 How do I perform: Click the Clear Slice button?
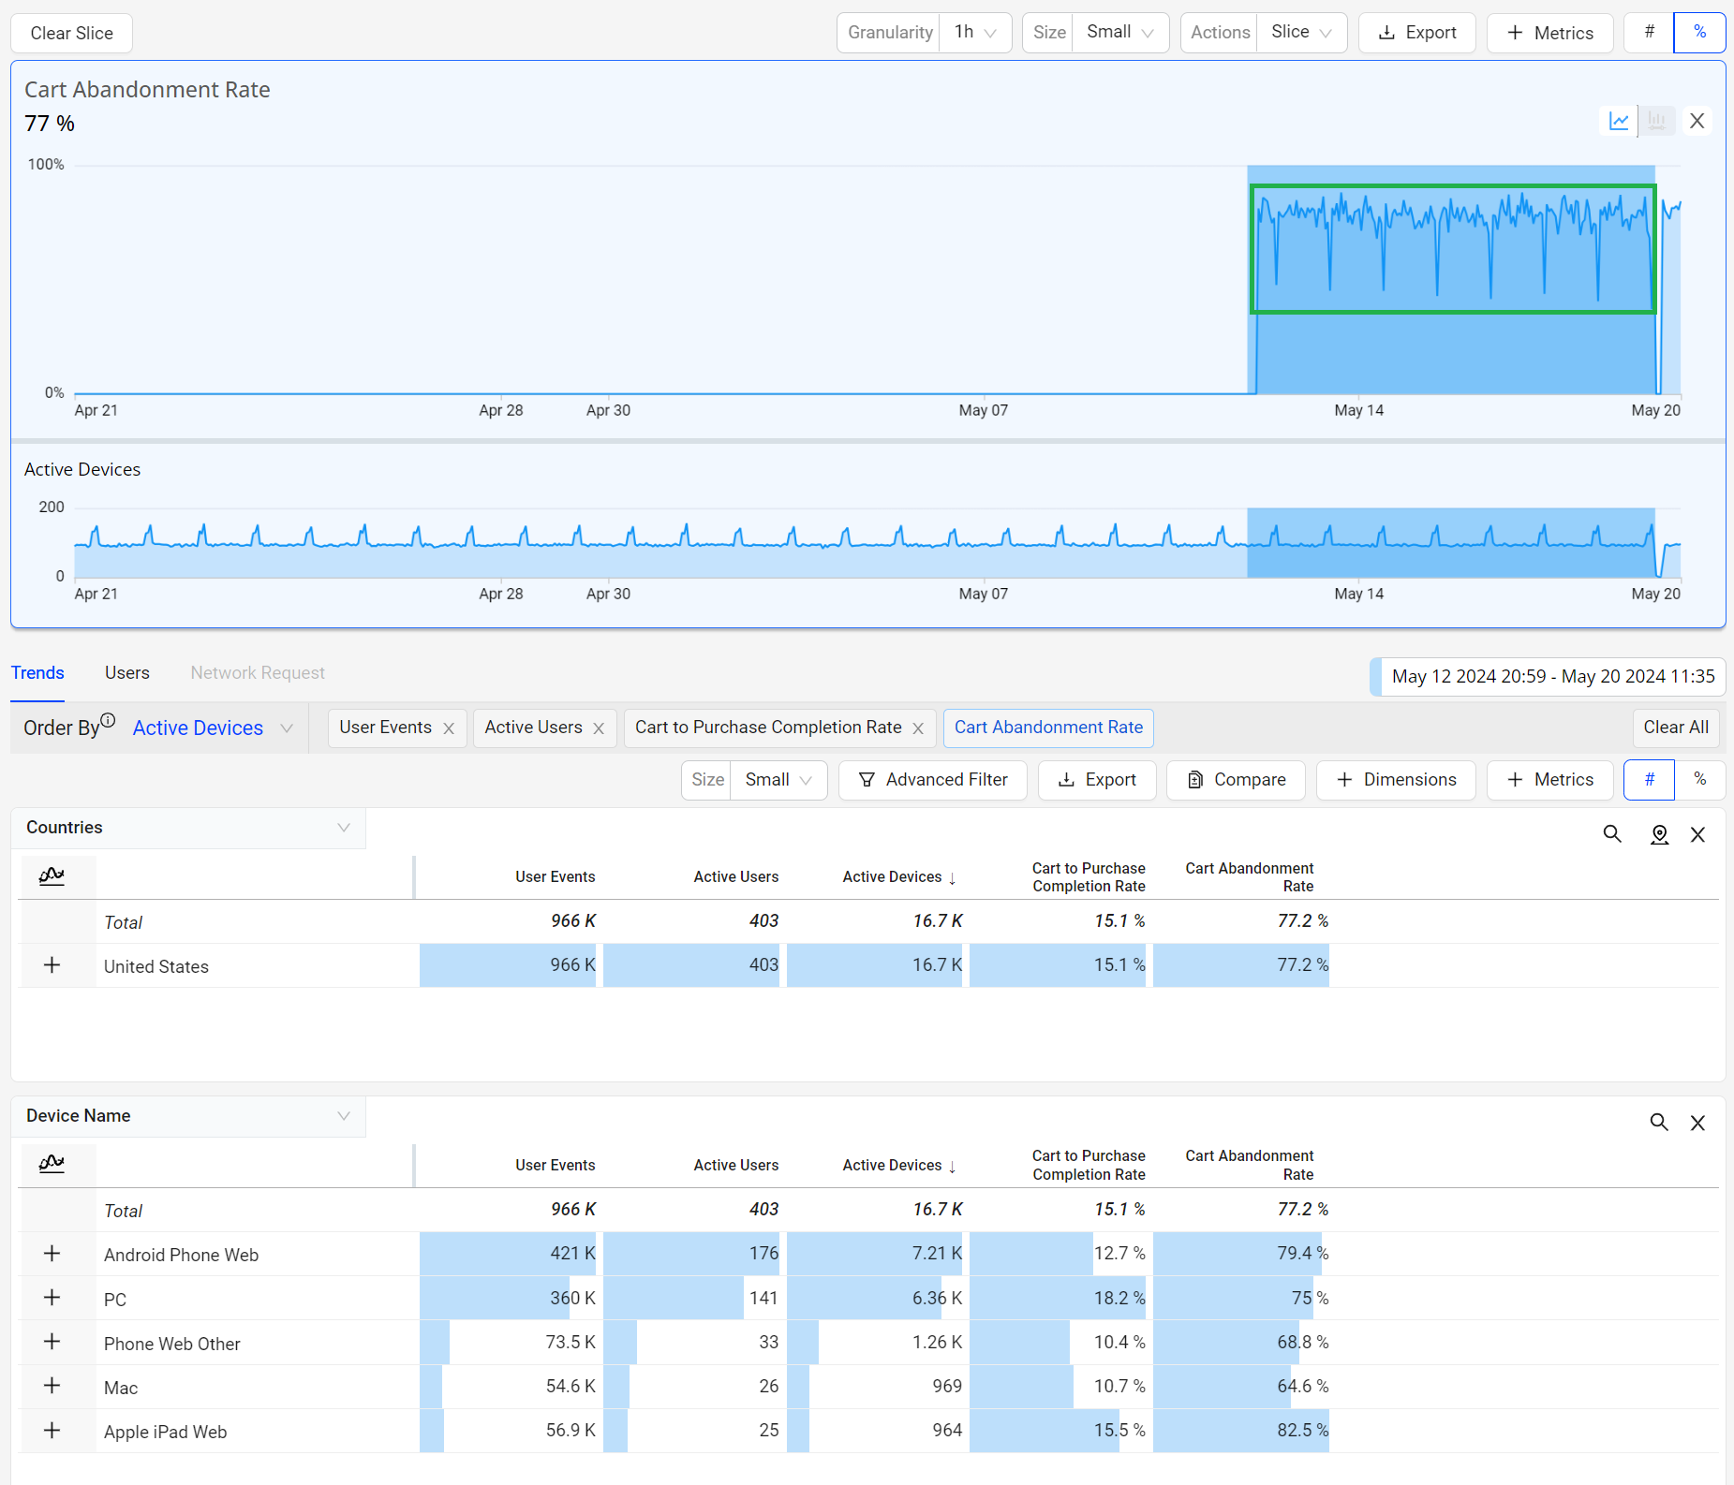point(72,34)
